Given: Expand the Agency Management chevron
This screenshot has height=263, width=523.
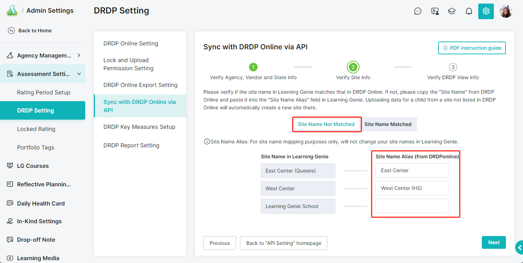Looking at the screenshot, I should tap(79, 55).
